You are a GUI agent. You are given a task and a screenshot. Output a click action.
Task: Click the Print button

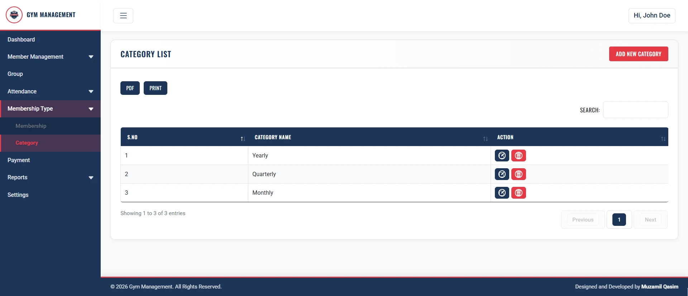(156, 88)
